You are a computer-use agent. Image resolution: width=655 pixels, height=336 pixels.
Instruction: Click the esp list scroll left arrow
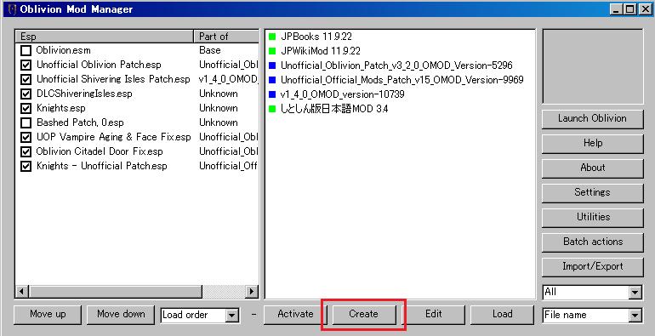coord(22,291)
